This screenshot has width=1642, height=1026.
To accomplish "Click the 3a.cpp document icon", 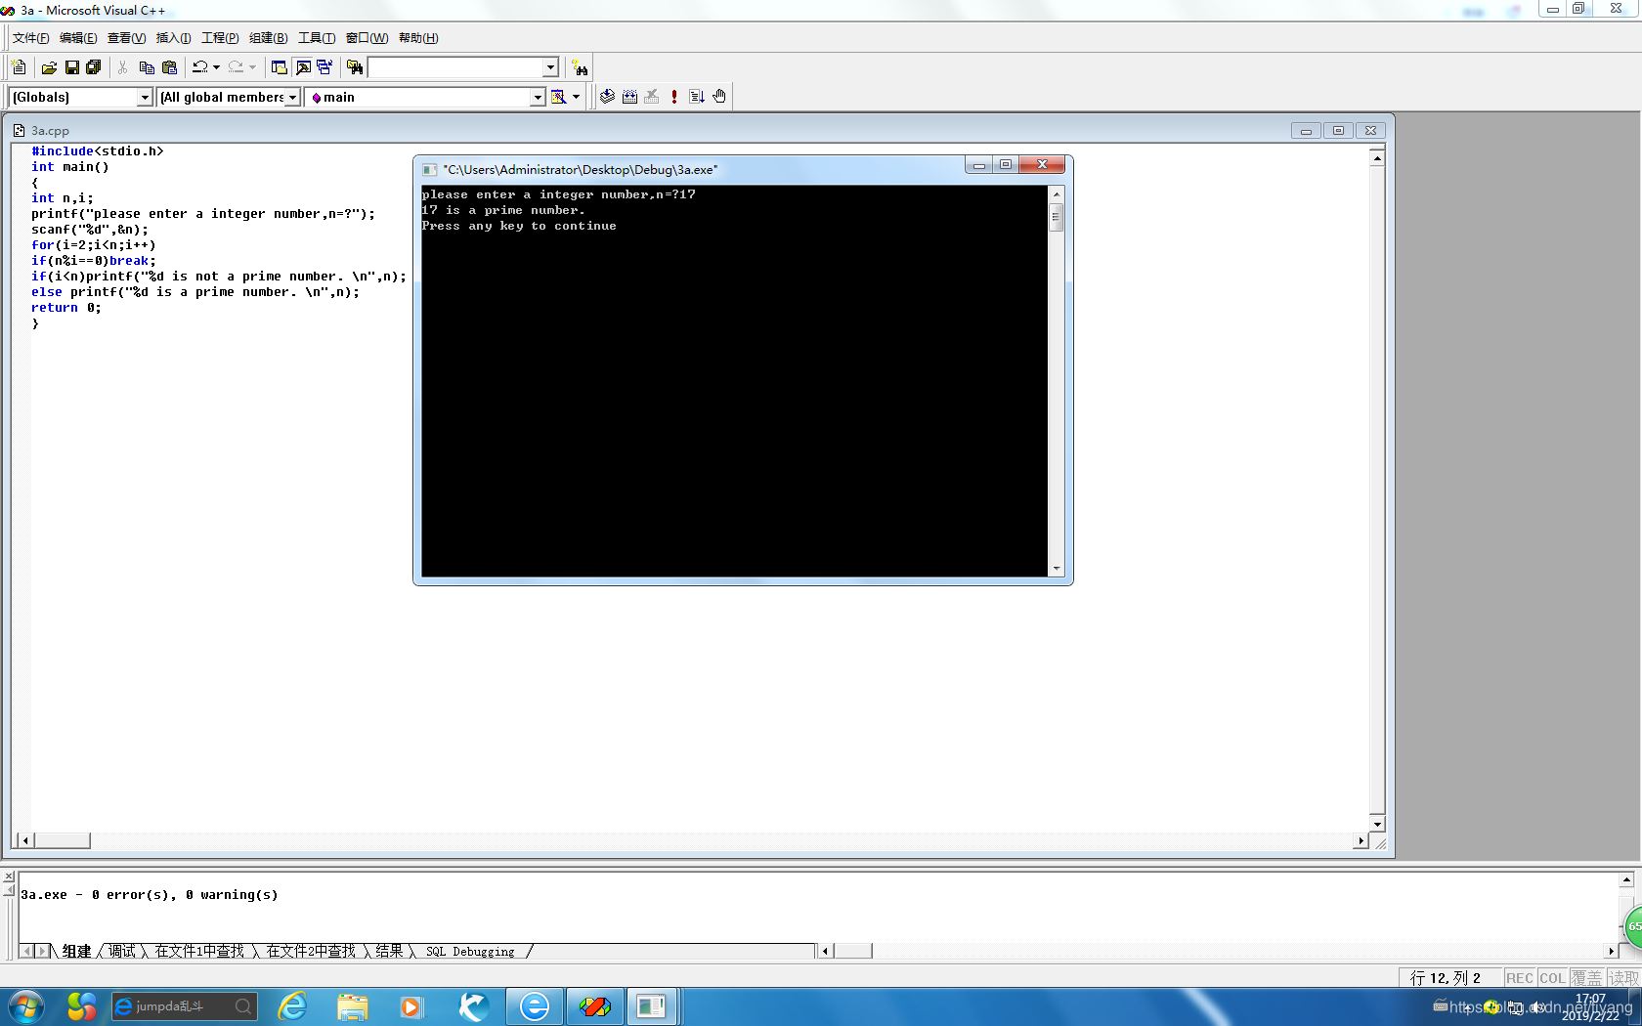I will [19, 130].
